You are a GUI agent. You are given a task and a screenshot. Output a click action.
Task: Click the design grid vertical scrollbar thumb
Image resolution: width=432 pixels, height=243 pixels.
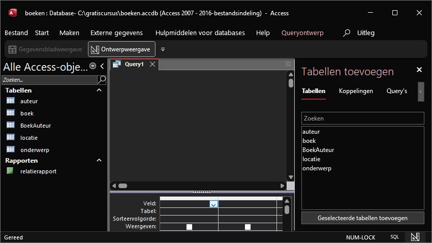coord(287,209)
